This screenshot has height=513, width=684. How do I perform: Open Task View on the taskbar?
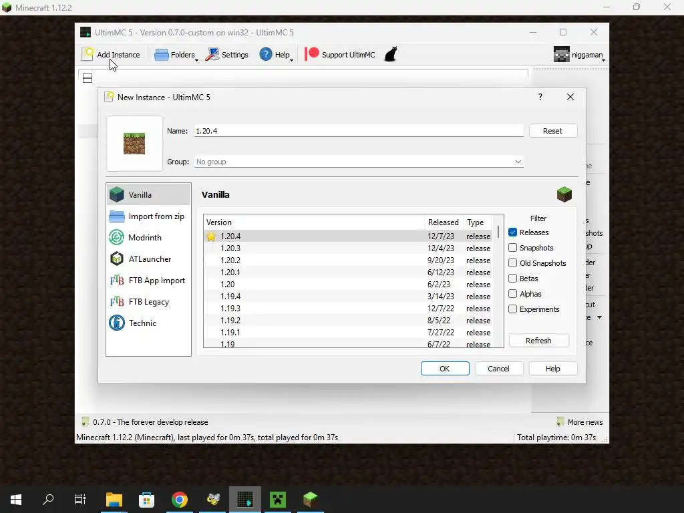point(80,500)
